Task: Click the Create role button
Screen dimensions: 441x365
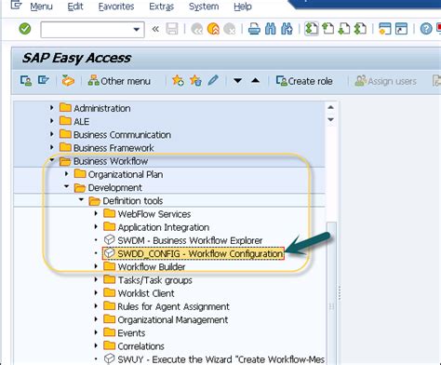Action: click(x=304, y=81)
